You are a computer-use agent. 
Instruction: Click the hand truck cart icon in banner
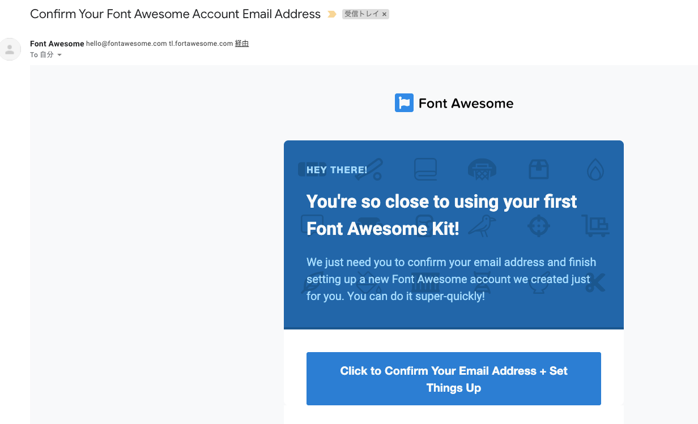coord(595,226)
